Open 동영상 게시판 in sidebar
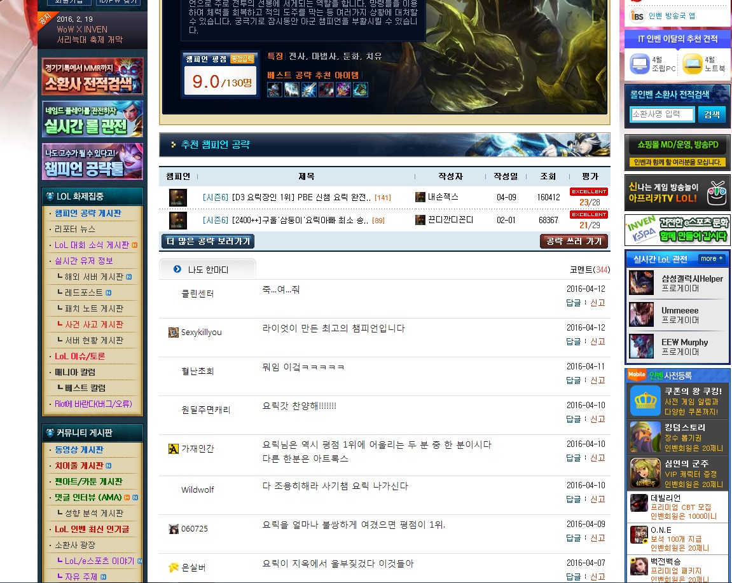Image resolution: width=732 pixels, height=583 pixels. (x=79, y=450)
